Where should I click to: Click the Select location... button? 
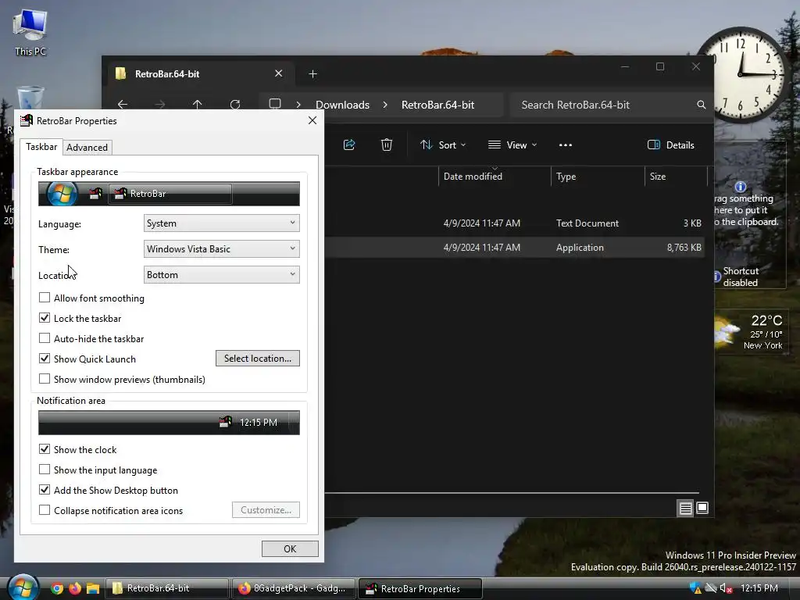[x=258, y=358]
